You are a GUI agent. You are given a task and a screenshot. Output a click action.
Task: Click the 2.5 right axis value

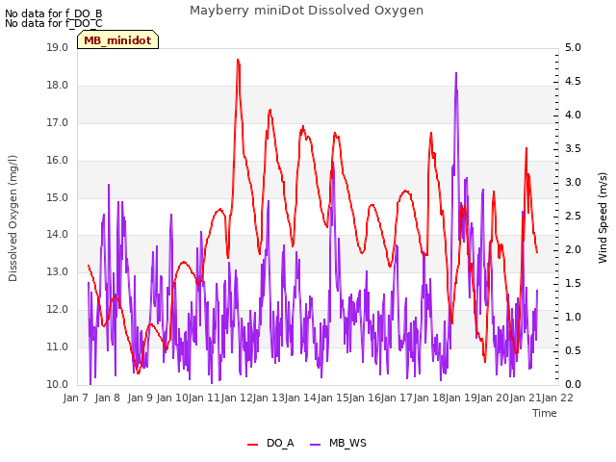(573, 216)
